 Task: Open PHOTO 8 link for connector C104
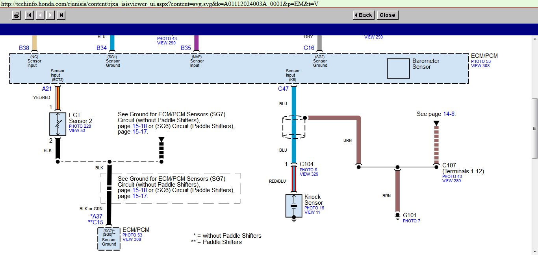point(308,170)
